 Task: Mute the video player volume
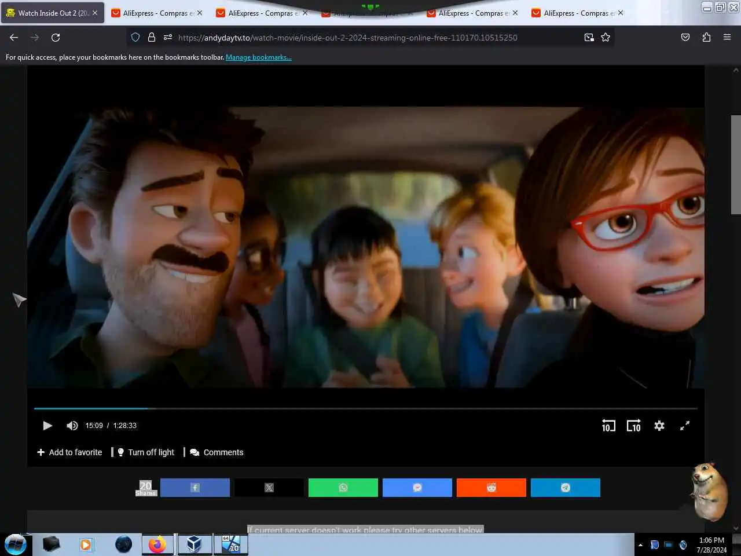pyautogui.click(x=72, y=426)
